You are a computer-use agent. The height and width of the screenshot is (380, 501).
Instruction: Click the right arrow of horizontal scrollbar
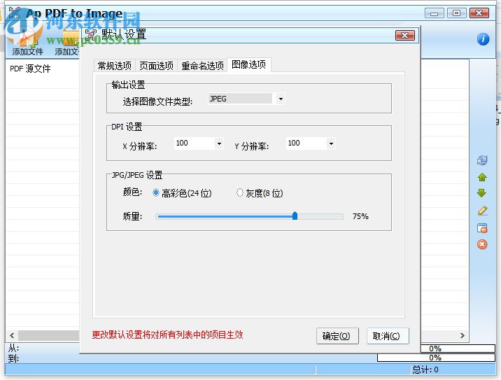point(463,336)
